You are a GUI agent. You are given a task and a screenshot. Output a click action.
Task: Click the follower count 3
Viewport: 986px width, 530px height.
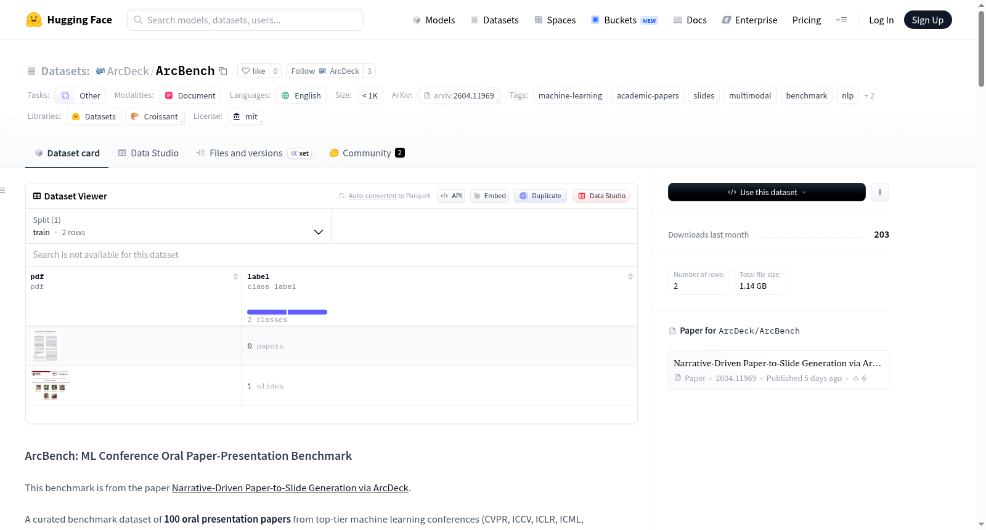tap(369, 71)
